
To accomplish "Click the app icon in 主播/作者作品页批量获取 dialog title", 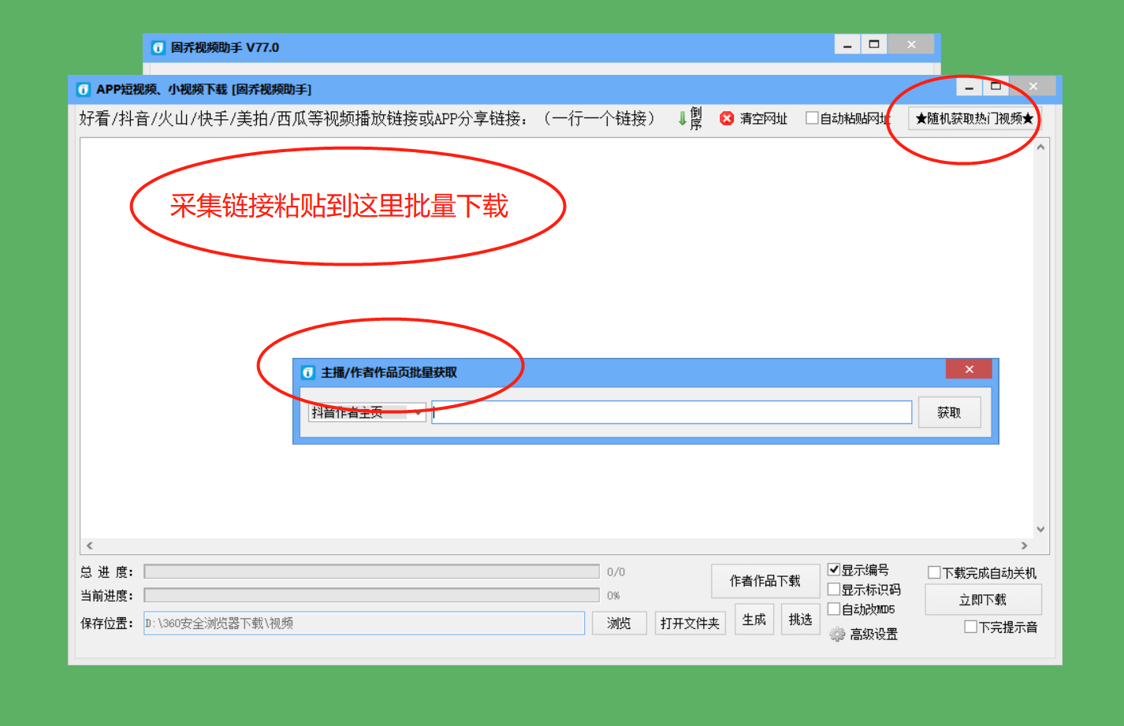I will click(308, 372).
